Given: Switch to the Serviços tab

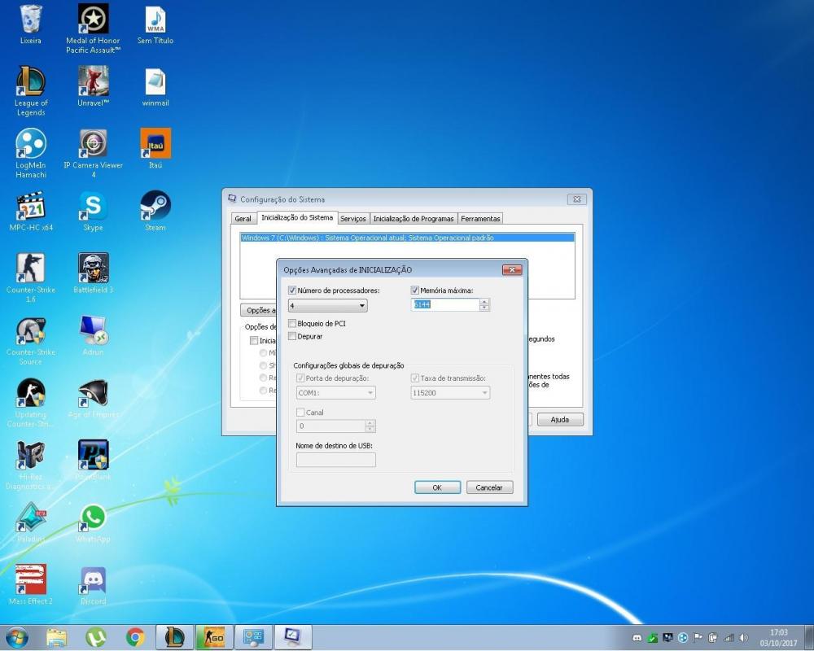Looking at the screenshot, I should tap(353, 219).
